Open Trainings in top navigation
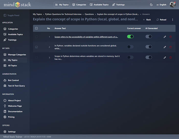This screenshot has height=139, width=179. click(118, 5)
